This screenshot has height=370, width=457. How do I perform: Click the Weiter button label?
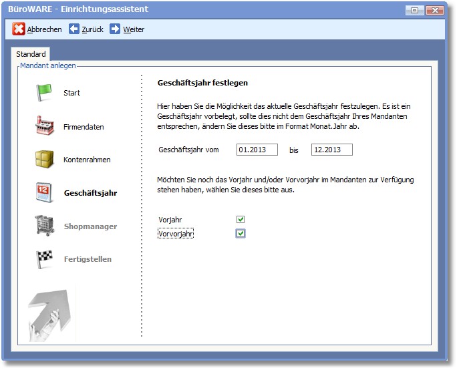(x=134, y=29)
